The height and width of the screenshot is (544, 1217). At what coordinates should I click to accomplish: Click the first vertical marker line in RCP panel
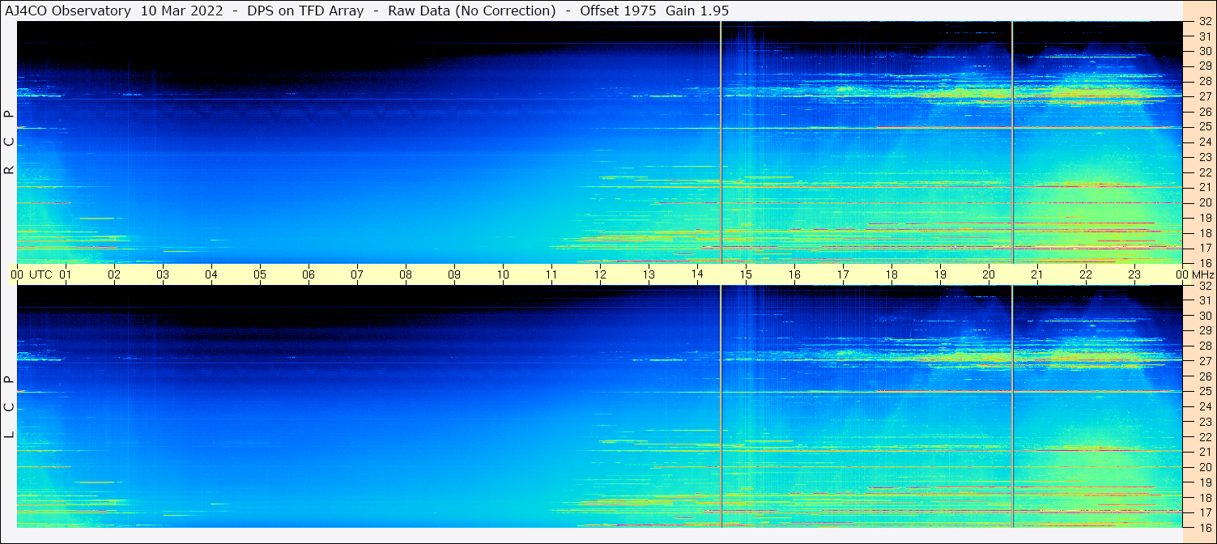[x=721, y=142]
